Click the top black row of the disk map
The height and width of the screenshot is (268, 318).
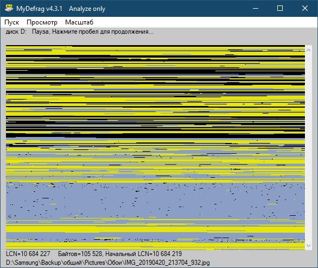155,46
